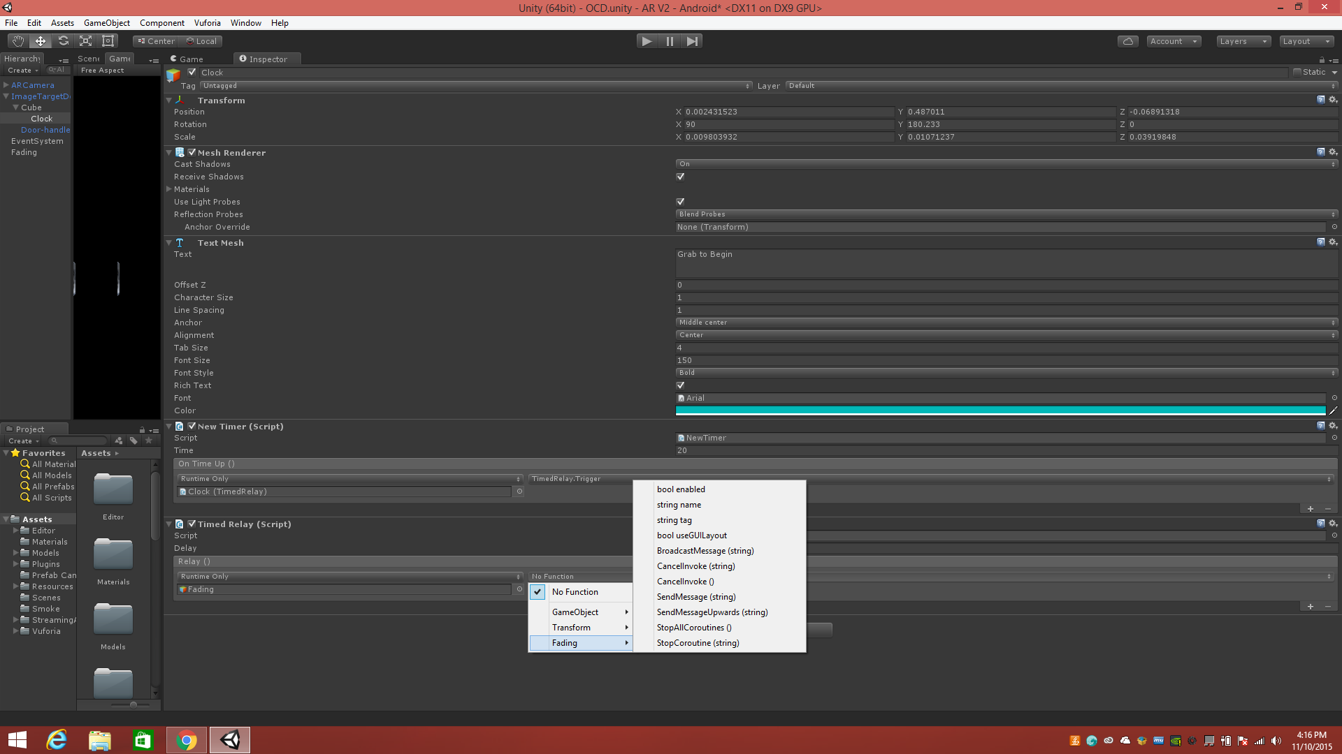
Task: Open the Layout dropdown
Action: point(1306,41)
